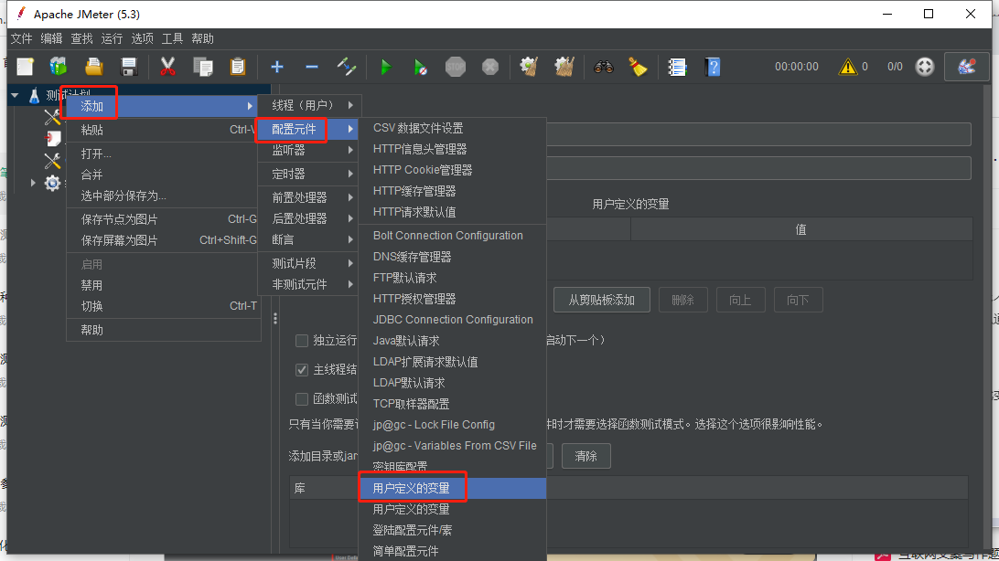
Task: Click the plugins manager icon at toolbar end
Action: coord(966,66)
